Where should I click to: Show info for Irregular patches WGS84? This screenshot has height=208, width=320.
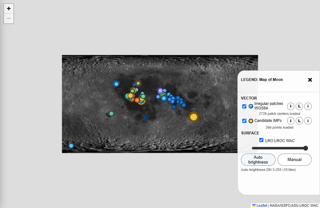[x=308, y=106]
